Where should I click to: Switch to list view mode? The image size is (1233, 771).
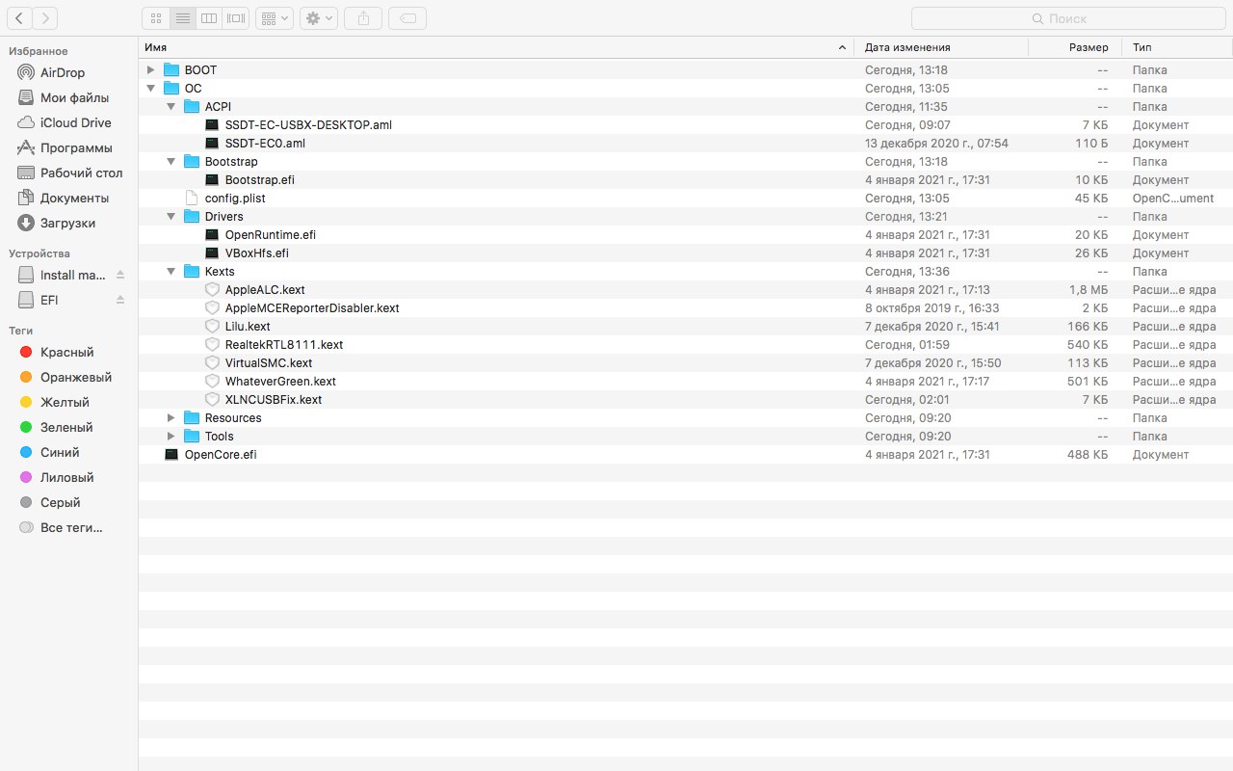point(182,17)
